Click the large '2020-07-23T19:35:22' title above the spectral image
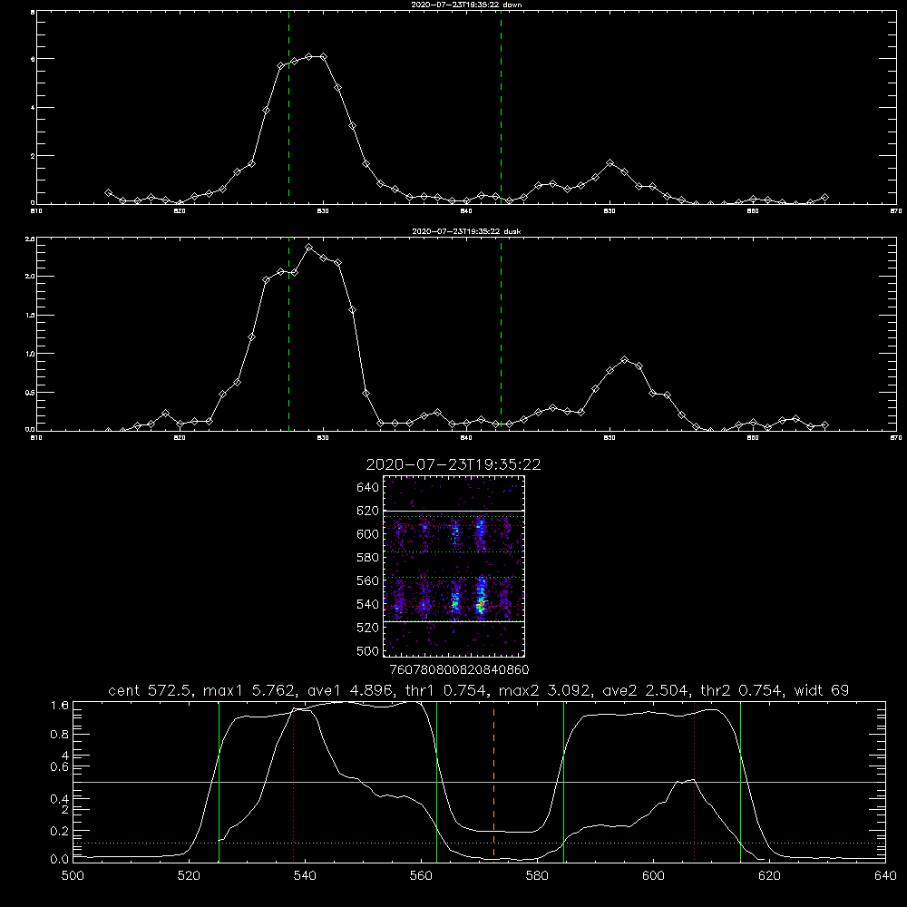This screenshot has height=907, width=907. (x=453, y=464)
